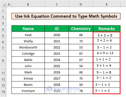Click ID cell 2024
Image resolution: width=126 pixels, height=97 pixels.
pyautogui.click(x=57, y=60)
